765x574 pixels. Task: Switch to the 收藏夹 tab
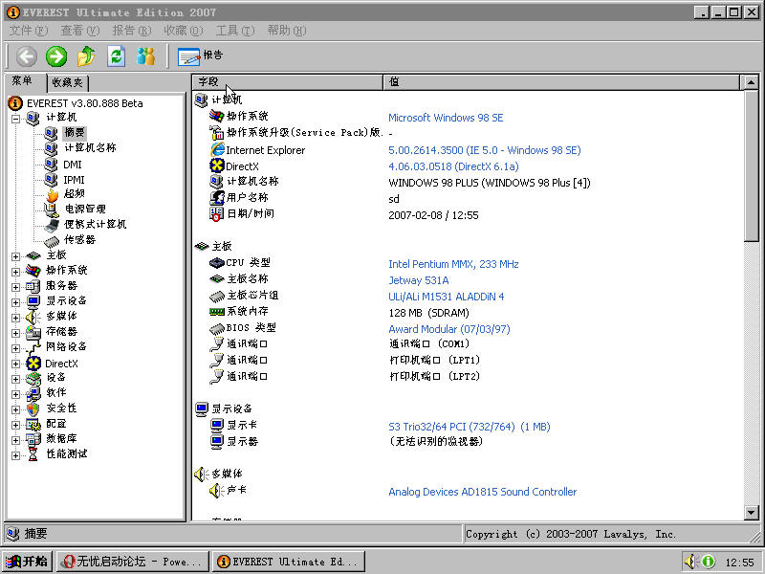pos(68,82)
